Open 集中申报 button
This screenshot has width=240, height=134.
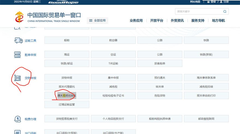113,78
